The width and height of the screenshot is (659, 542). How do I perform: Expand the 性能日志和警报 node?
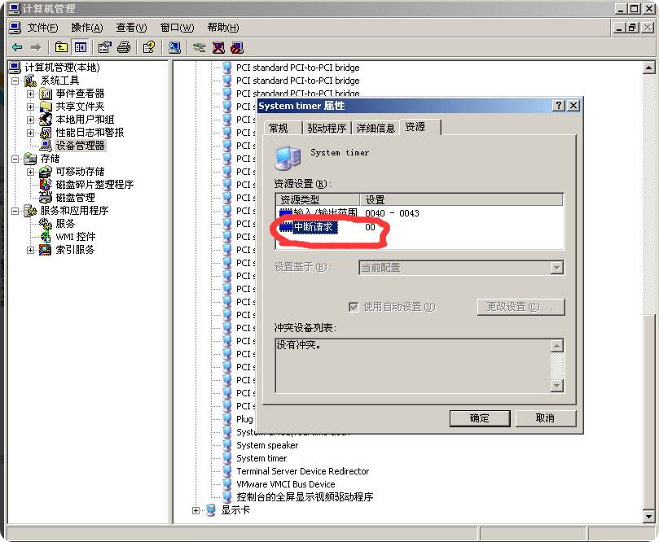(x=31, y=133)
